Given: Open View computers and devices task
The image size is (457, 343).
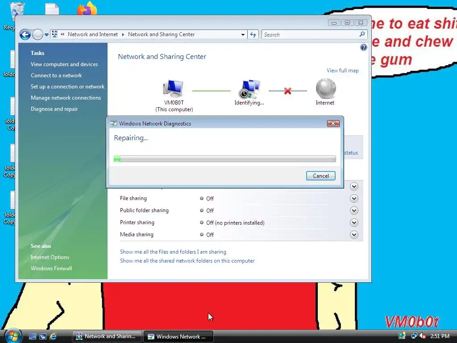Looking at the screenshot, I should pyautogui.click(x=64, y=64).
